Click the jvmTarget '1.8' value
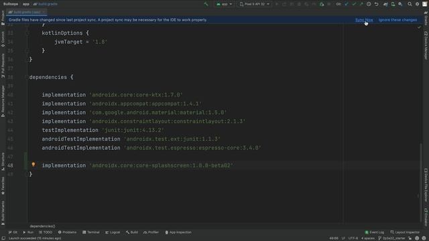This screenshot has height=241, width=429. click(100, 42)
